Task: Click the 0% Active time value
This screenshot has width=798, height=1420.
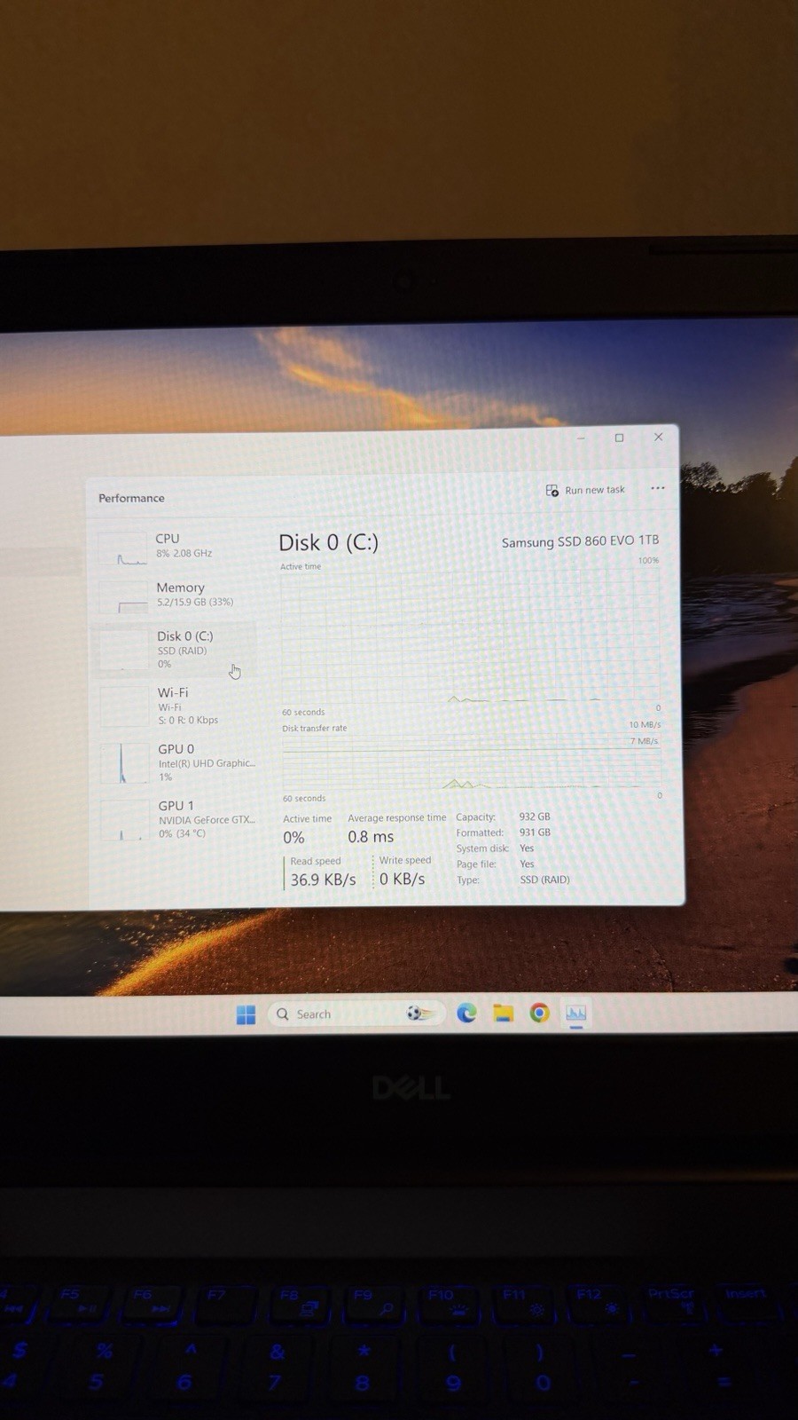Action: click(x=293, y=838)
